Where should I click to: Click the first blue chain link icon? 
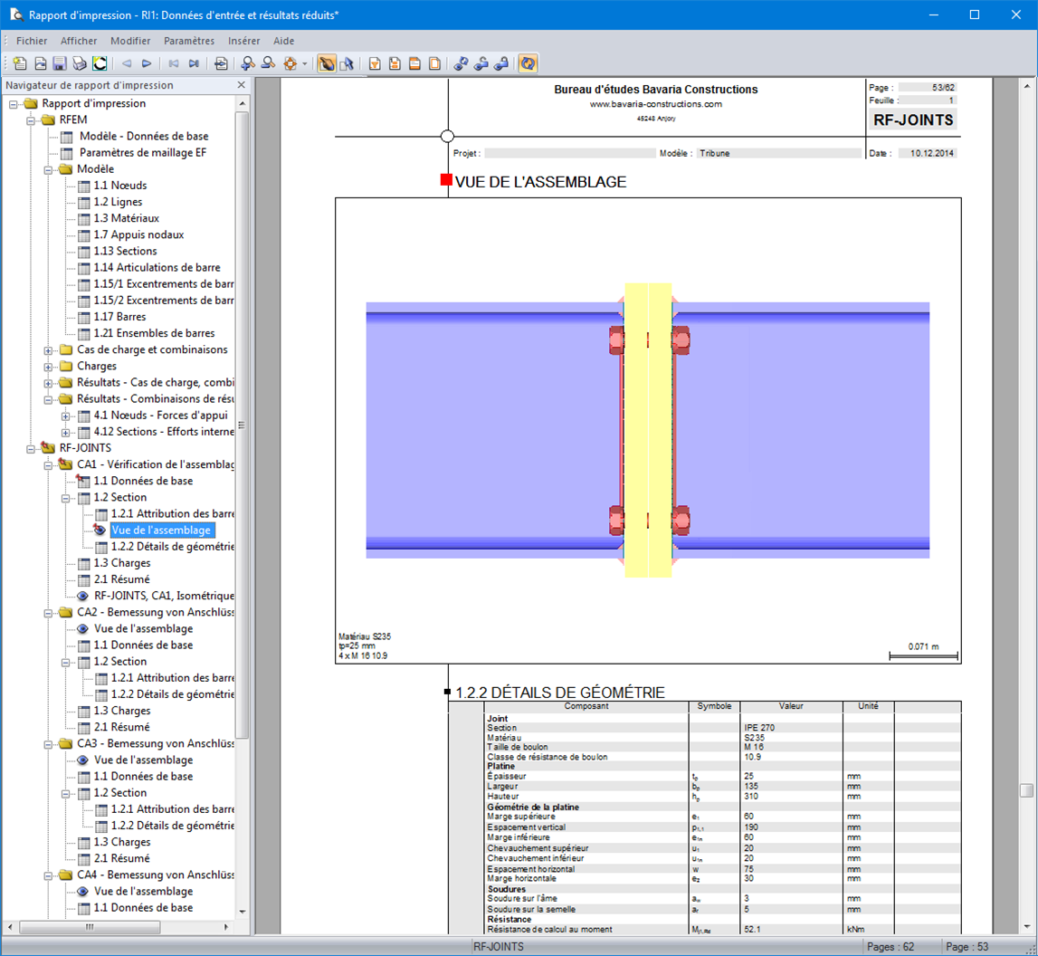(462, 63)
